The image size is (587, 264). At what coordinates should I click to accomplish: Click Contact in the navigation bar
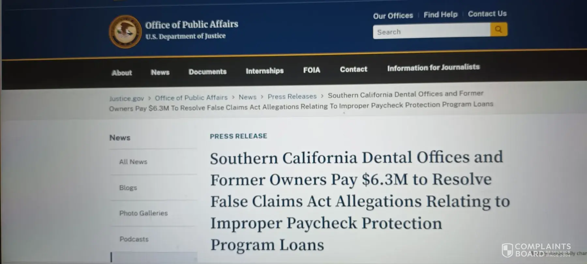click(354, 69)
